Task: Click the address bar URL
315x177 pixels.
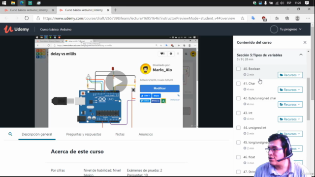Action: click(139, 18)
